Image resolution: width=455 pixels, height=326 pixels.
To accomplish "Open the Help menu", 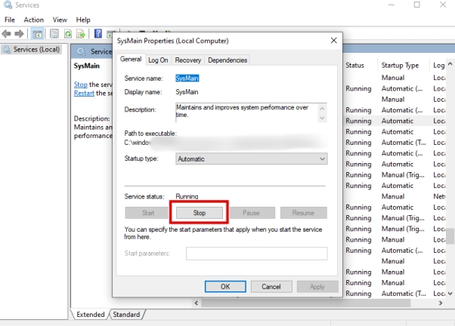I will click(83, 20).
